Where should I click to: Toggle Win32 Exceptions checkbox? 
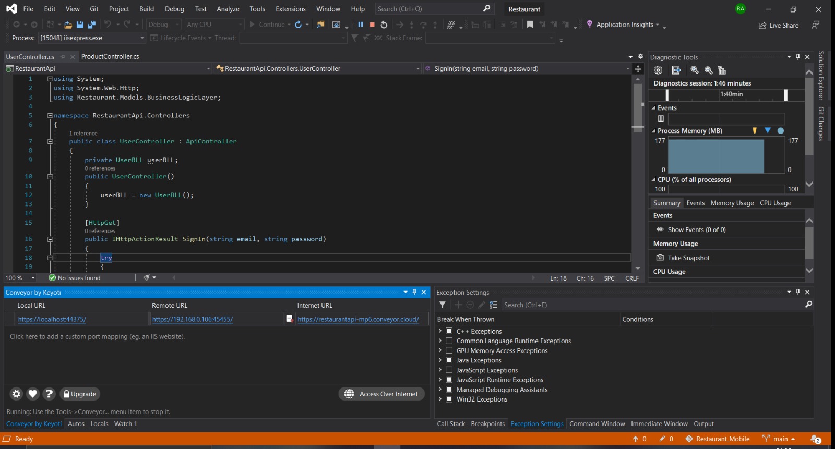point(449,399)
